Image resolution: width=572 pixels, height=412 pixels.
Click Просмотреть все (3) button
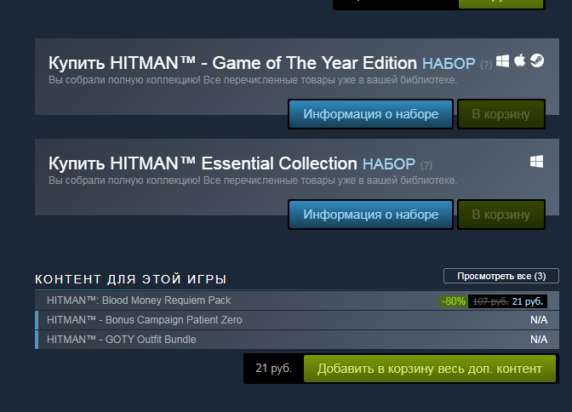(500, 276)
